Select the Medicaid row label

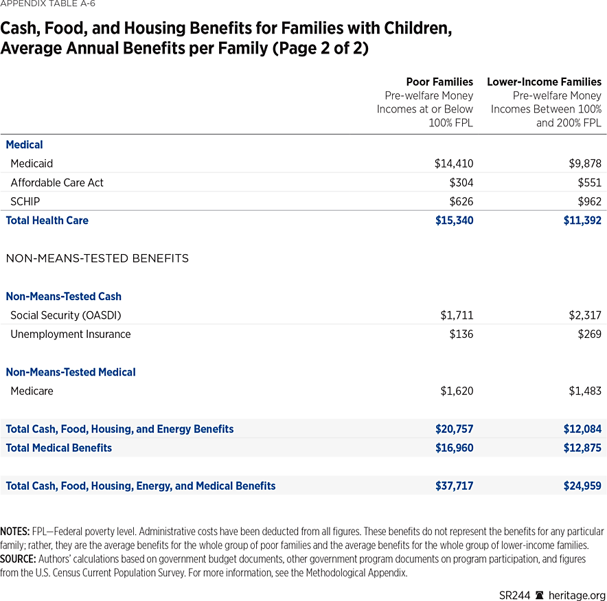click(32, 163)
